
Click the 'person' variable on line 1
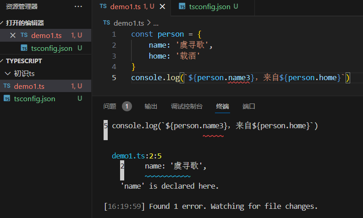pos(170,34)
